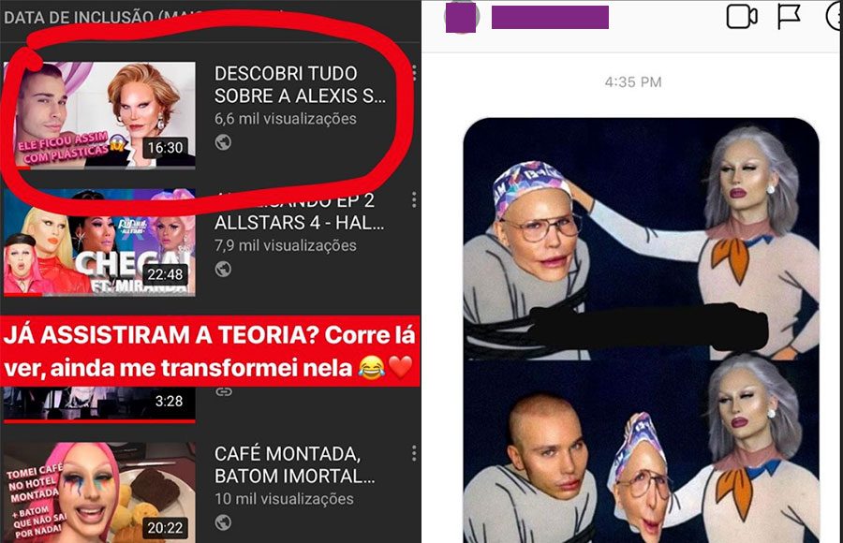Open the contact name in the chat header

(x=550, y=17)
